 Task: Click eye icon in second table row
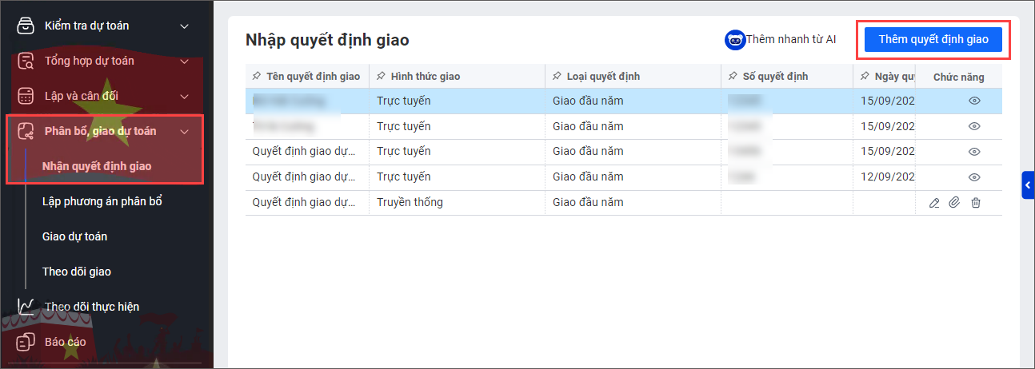tap(974, 126)
